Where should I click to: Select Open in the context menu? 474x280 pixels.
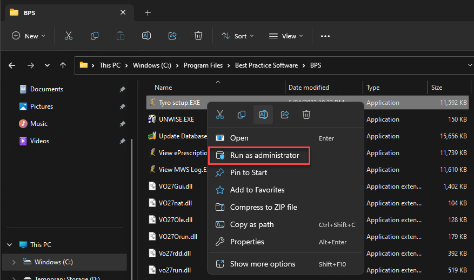pos(285,138)
